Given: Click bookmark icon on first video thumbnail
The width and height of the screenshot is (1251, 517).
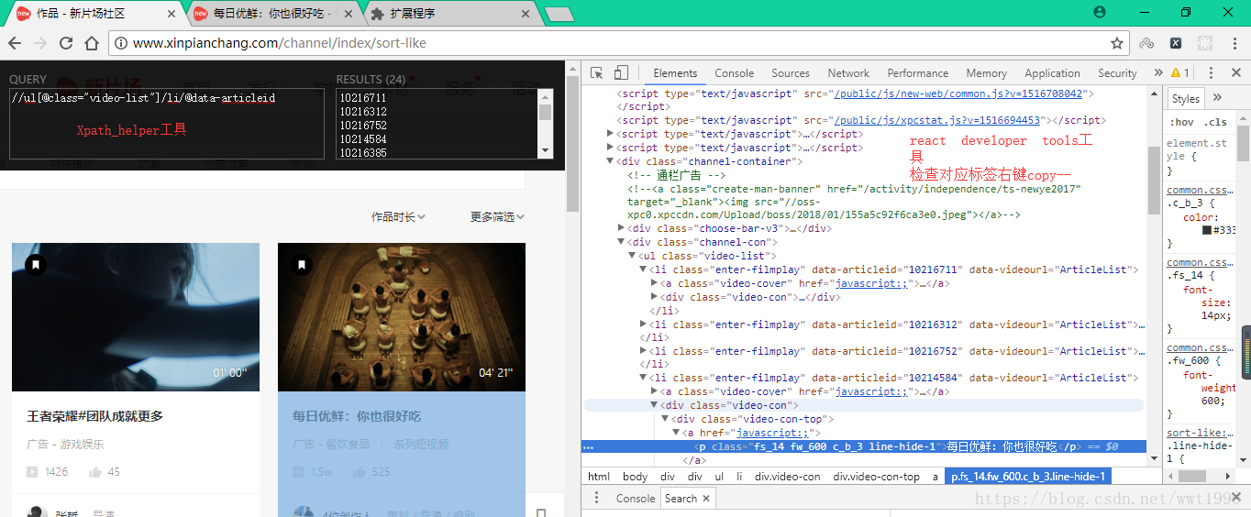Looking at the screenshot, I should pos(35,265).
